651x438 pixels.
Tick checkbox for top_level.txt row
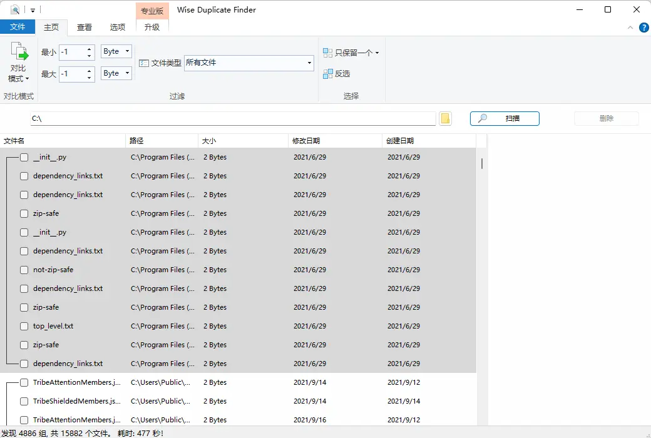click(24, 327)
